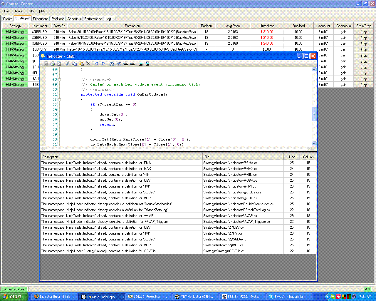Delete selection using the X toolbar icon

[x=88, y=63]
